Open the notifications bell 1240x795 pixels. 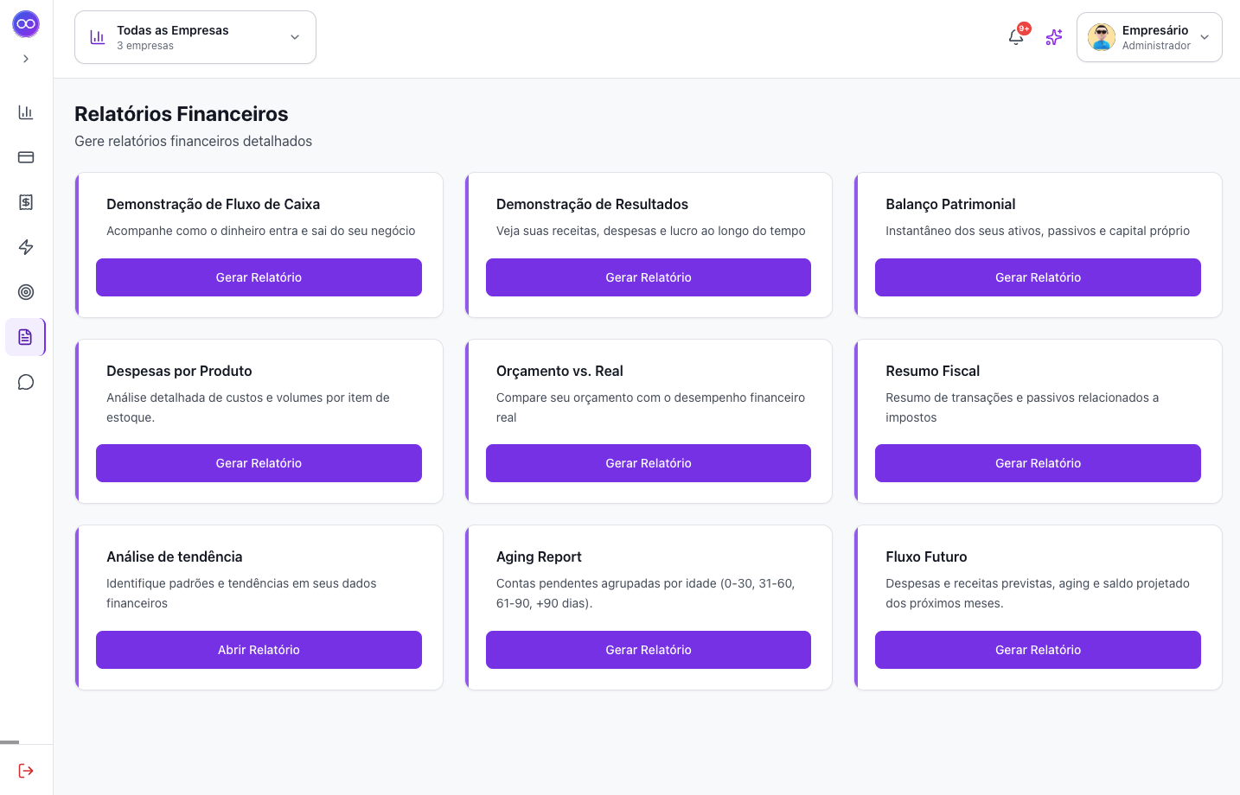(1017, 37)
